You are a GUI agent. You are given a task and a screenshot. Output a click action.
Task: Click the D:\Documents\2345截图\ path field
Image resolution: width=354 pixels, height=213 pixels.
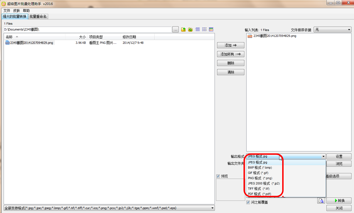click(x=87, y=29)
